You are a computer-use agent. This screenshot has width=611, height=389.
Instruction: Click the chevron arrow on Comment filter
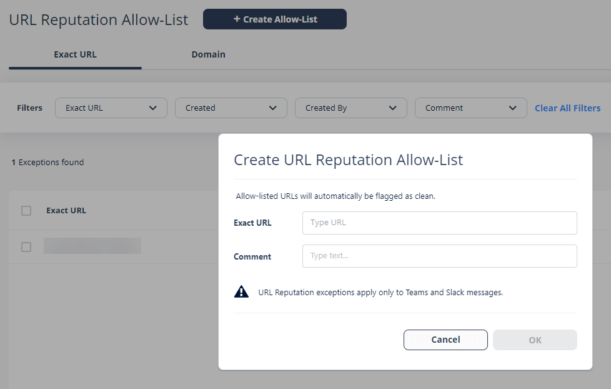pyautogui.click(x=513, y=108)
